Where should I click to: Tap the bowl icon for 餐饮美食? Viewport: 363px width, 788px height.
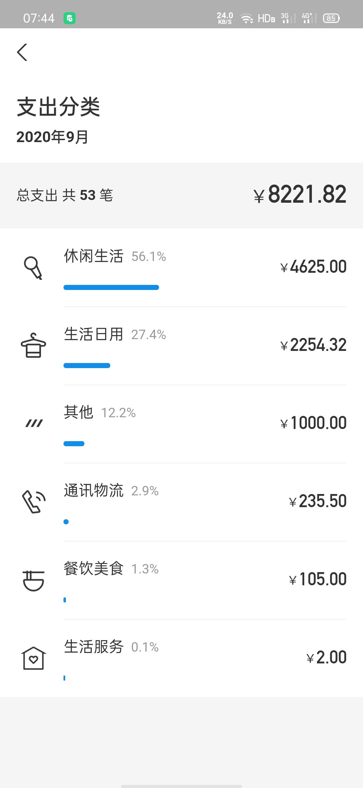tap(33, 580)
